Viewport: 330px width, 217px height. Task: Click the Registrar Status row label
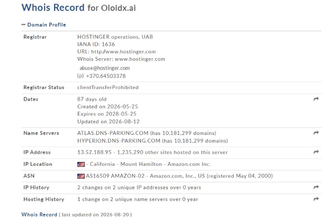[44, 87]
